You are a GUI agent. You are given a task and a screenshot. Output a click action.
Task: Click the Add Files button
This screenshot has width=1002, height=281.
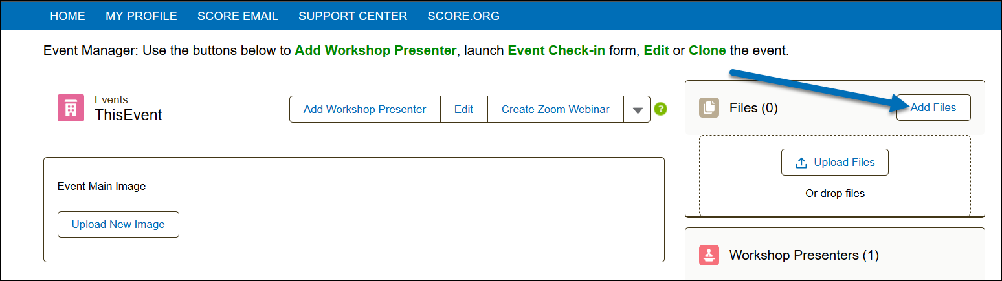coord(933,108)
